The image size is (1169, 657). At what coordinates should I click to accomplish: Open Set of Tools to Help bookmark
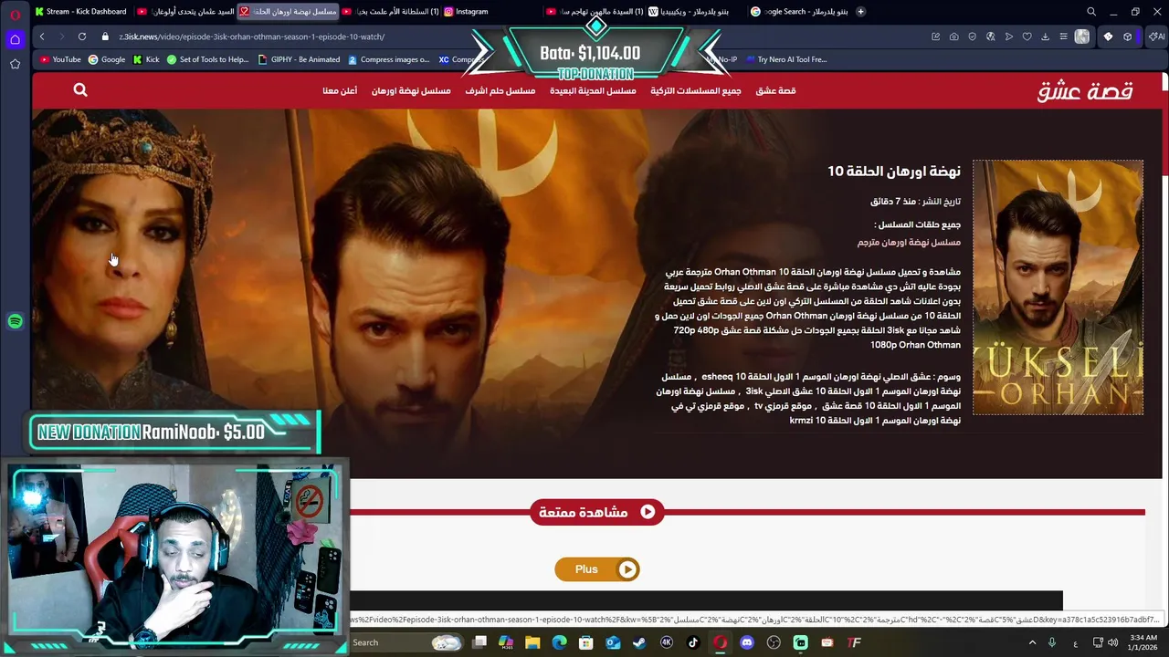[207, 59]
